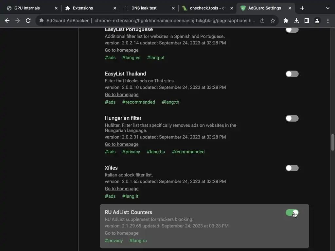Image resolution: width=335 pixels, height=251 pixels.
Task: Close the AdGuard Settings tab
Action: pyautogui.click(x=290, y=8)
